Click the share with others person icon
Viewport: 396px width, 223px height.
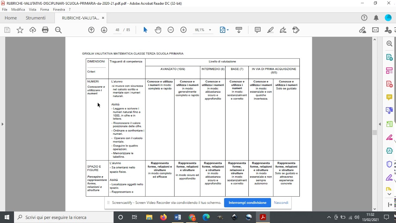[388, 30]
